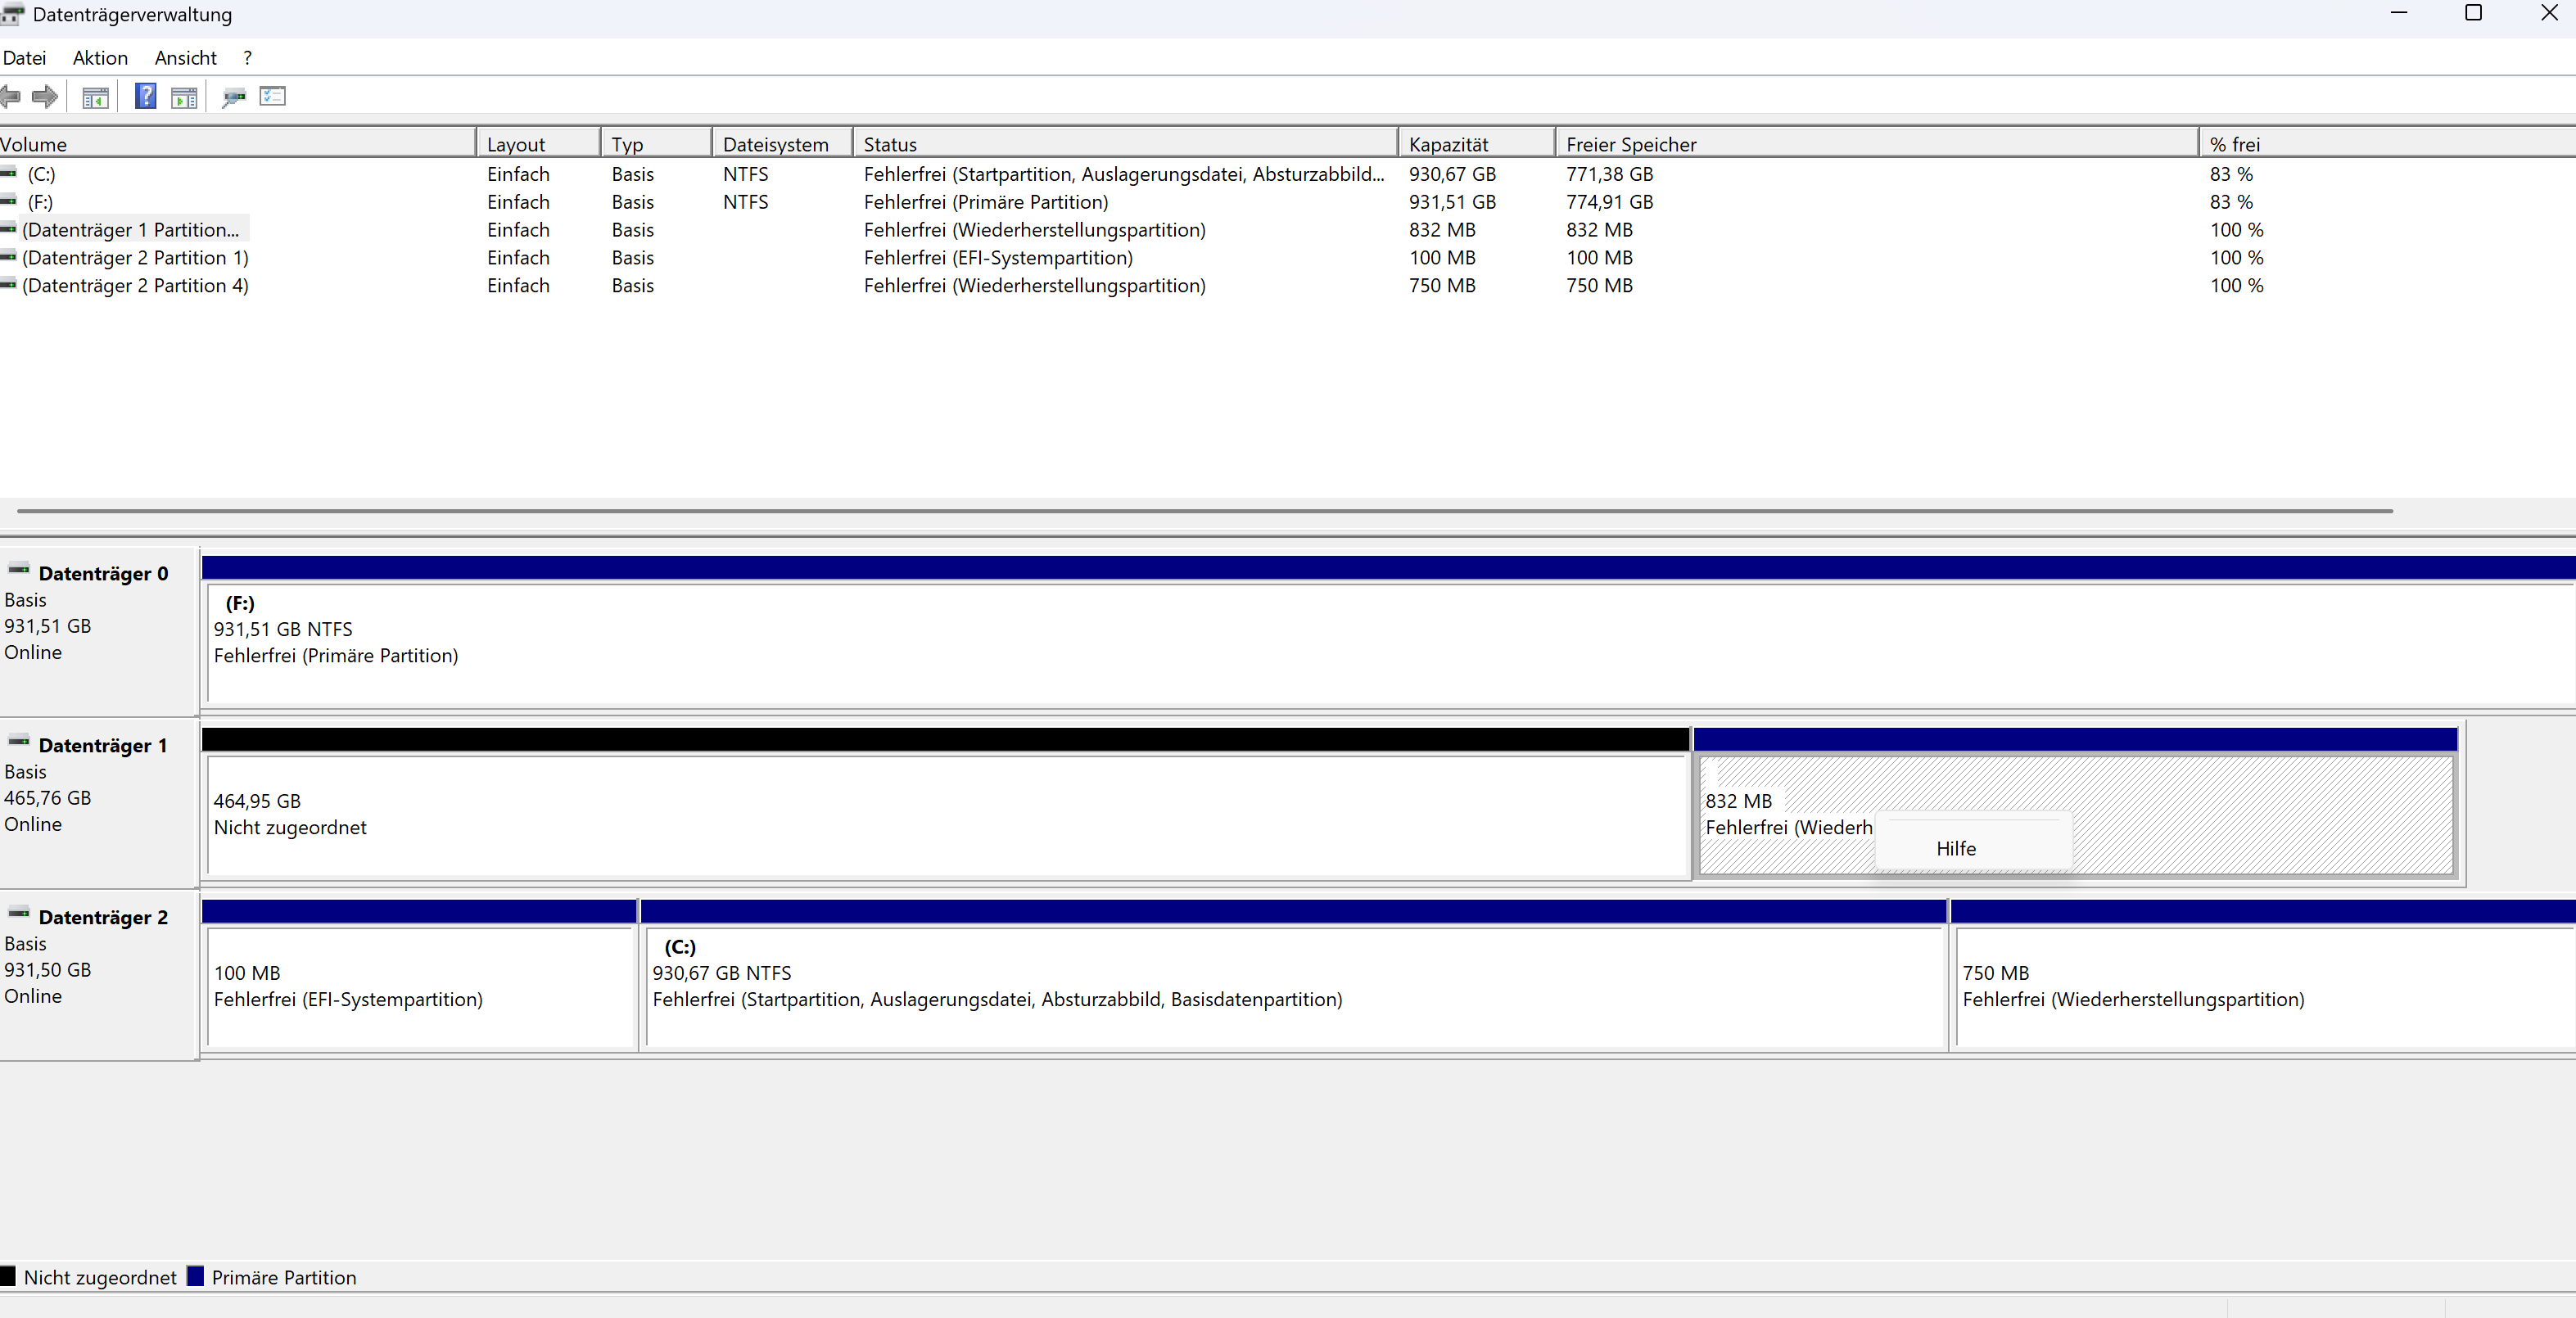Select the (F:) volume row in list
Viewport: 2576px width, 1318px height.
tap(40, 202)
